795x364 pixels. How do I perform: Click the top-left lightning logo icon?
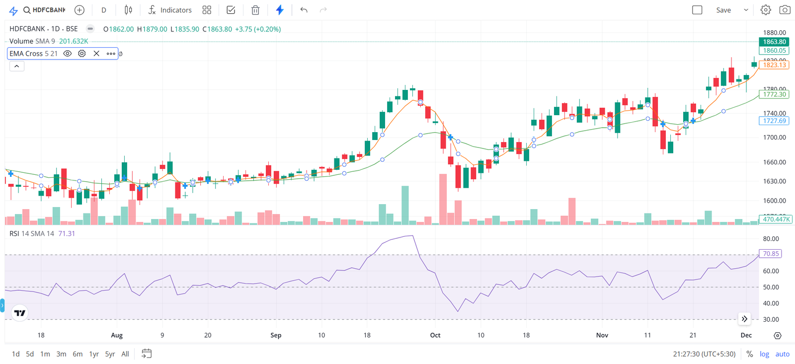13,10
